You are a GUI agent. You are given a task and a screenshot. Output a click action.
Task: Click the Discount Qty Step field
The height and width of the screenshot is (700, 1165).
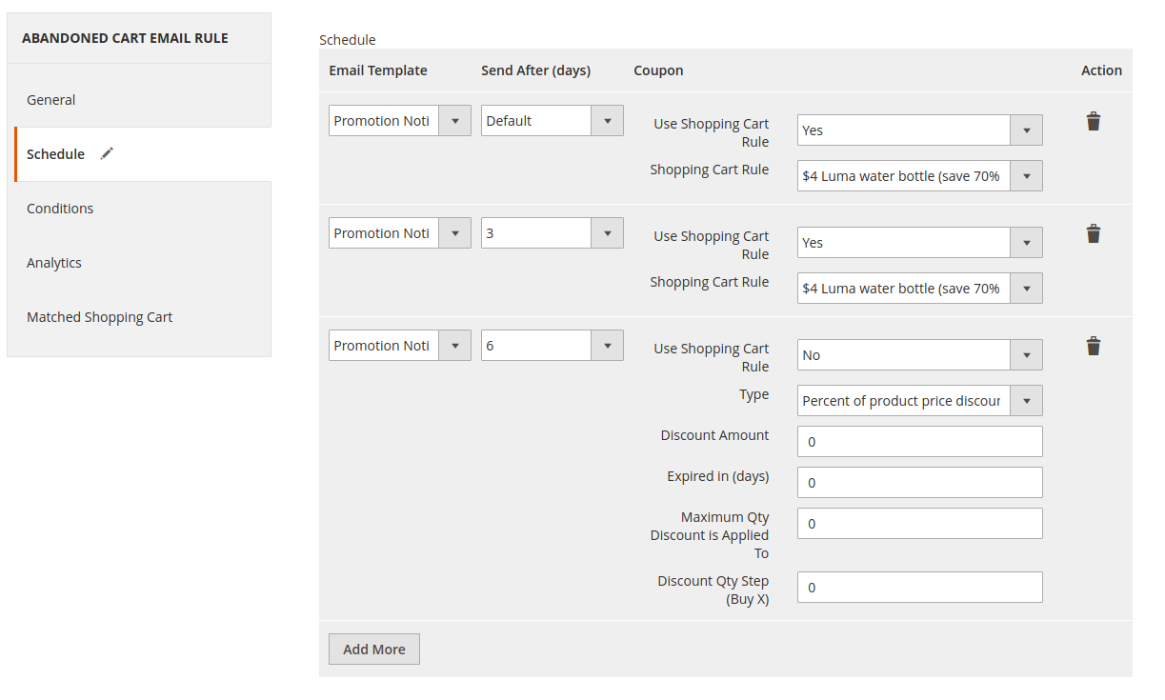[x=919, y=588]
